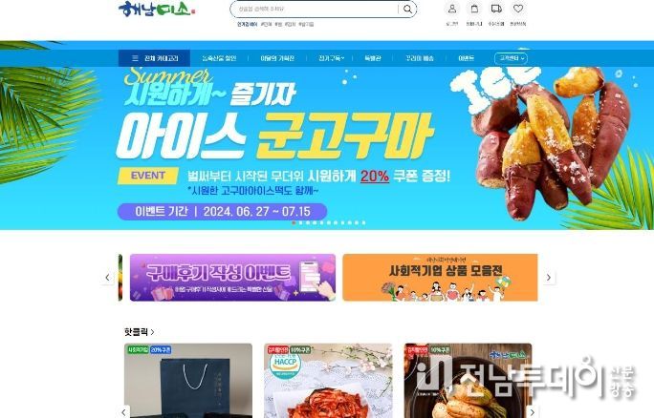The image size is (654, 418).
Task: Expand the 정기구독 menu dropdown
Action: [331, 58]
